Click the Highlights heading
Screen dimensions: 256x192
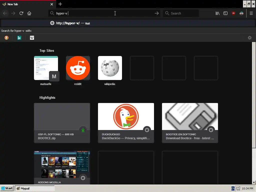[x=47, y=98]
